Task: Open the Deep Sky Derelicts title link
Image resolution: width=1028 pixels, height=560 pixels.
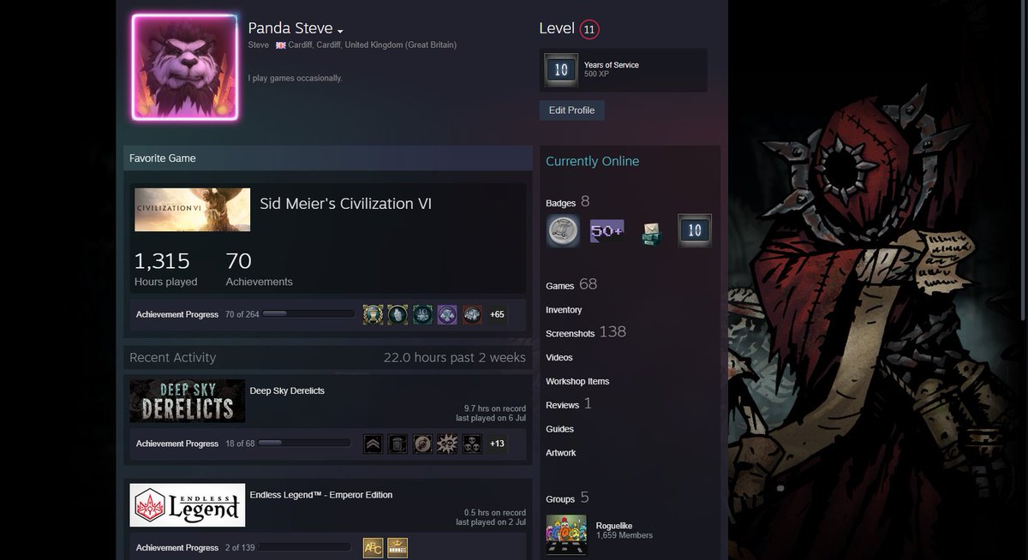Action: (x=287, y=390)
